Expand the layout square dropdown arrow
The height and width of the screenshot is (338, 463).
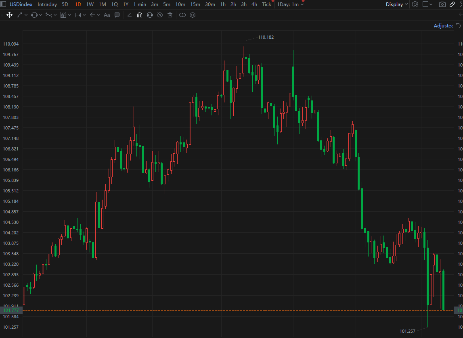431,4
